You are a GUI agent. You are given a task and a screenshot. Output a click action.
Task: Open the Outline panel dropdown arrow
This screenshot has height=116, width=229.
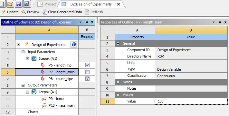(x=80, y=22)
